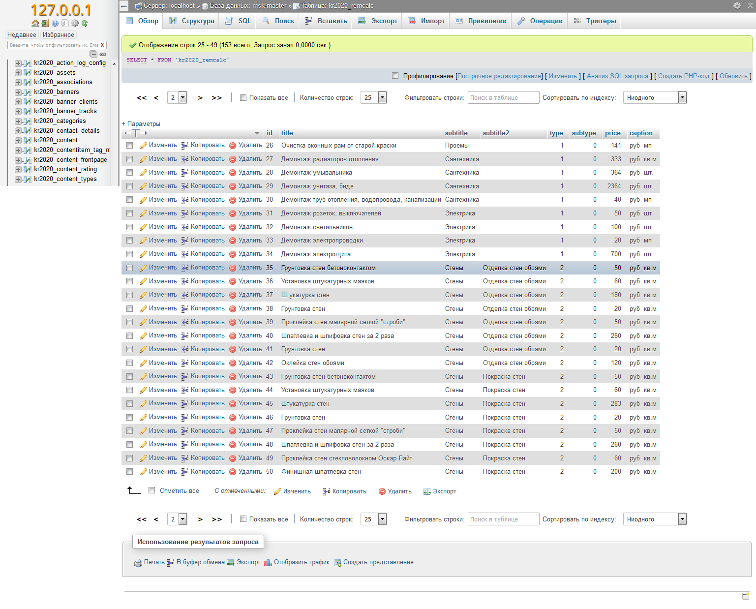Click Отобразить график link
The width and height of the screenshot is (756, 609).
point(302,562)
